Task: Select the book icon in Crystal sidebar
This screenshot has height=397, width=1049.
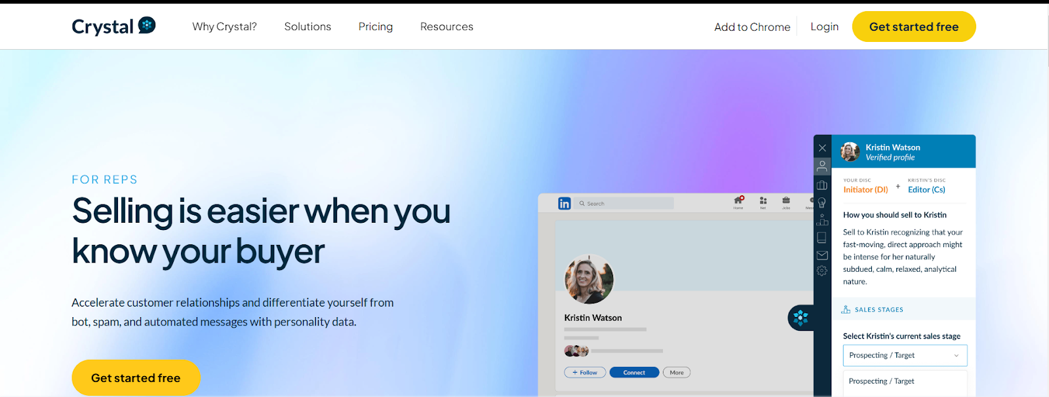Action: (x=822, y=238)
